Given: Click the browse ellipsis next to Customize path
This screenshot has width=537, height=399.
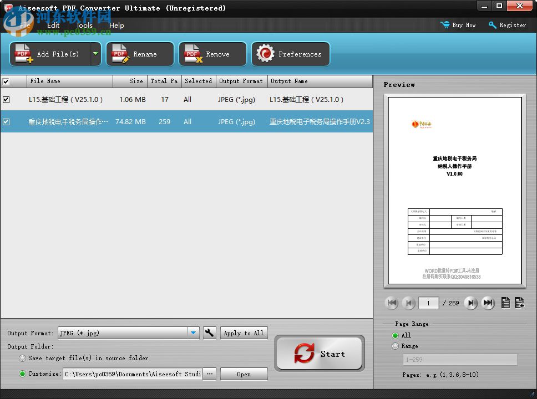Looking at the screenshot, I should pos(209,374).
